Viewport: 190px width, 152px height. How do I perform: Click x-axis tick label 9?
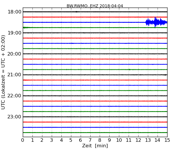[109, 140]
